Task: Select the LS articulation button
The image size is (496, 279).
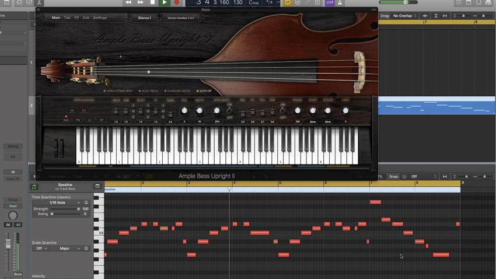Action: click(x=89, y=118)
